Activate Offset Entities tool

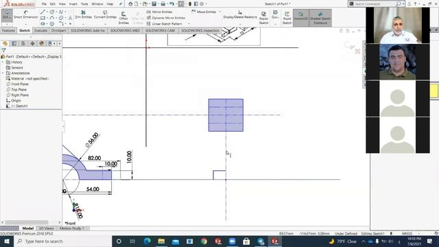click(123, 18)
